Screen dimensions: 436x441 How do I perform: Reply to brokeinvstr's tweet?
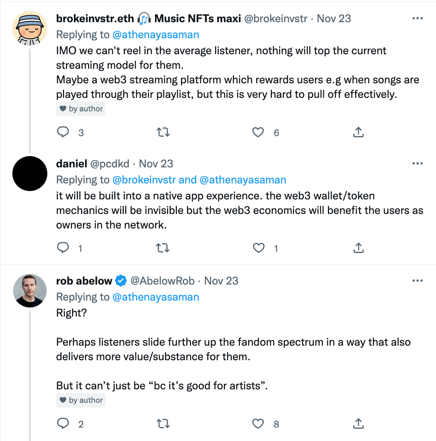point(63,132)
